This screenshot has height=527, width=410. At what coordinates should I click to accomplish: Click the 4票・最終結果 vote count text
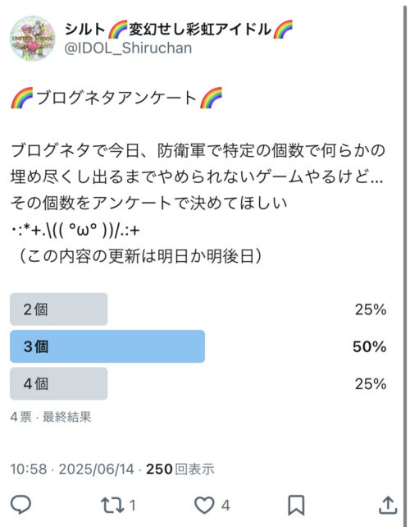coord(51,417)
